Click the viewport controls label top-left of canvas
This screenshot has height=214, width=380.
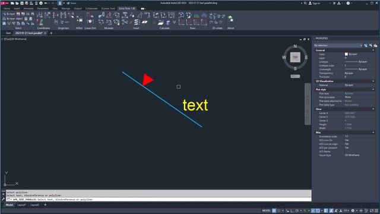point(14,39)
